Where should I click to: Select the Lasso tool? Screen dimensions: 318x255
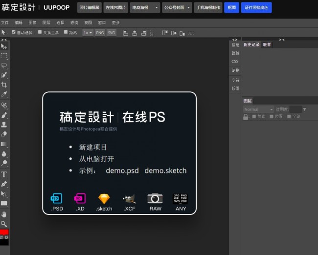4,65
